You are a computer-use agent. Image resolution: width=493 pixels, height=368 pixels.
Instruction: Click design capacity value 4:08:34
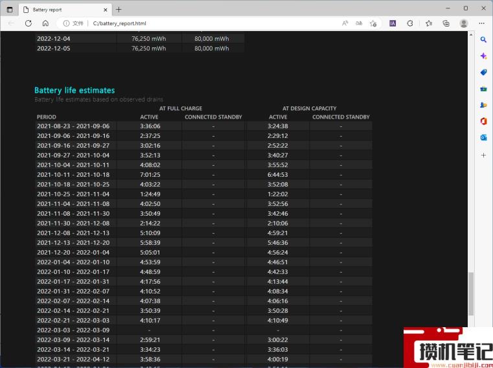(278, 292)
